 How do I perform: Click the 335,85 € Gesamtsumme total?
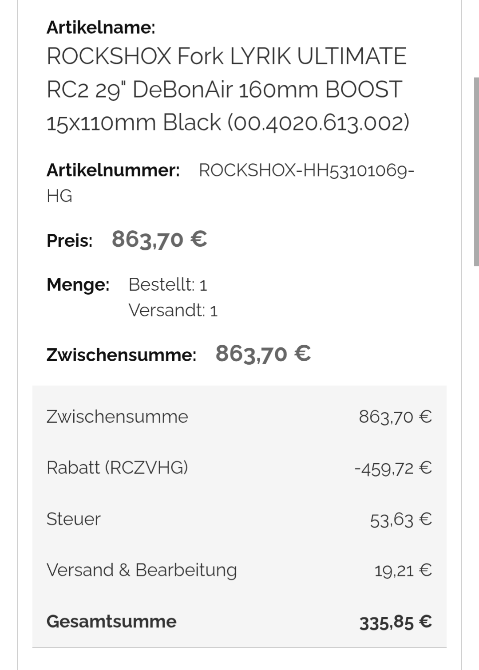pyautogui.click(x=396, y=622)
